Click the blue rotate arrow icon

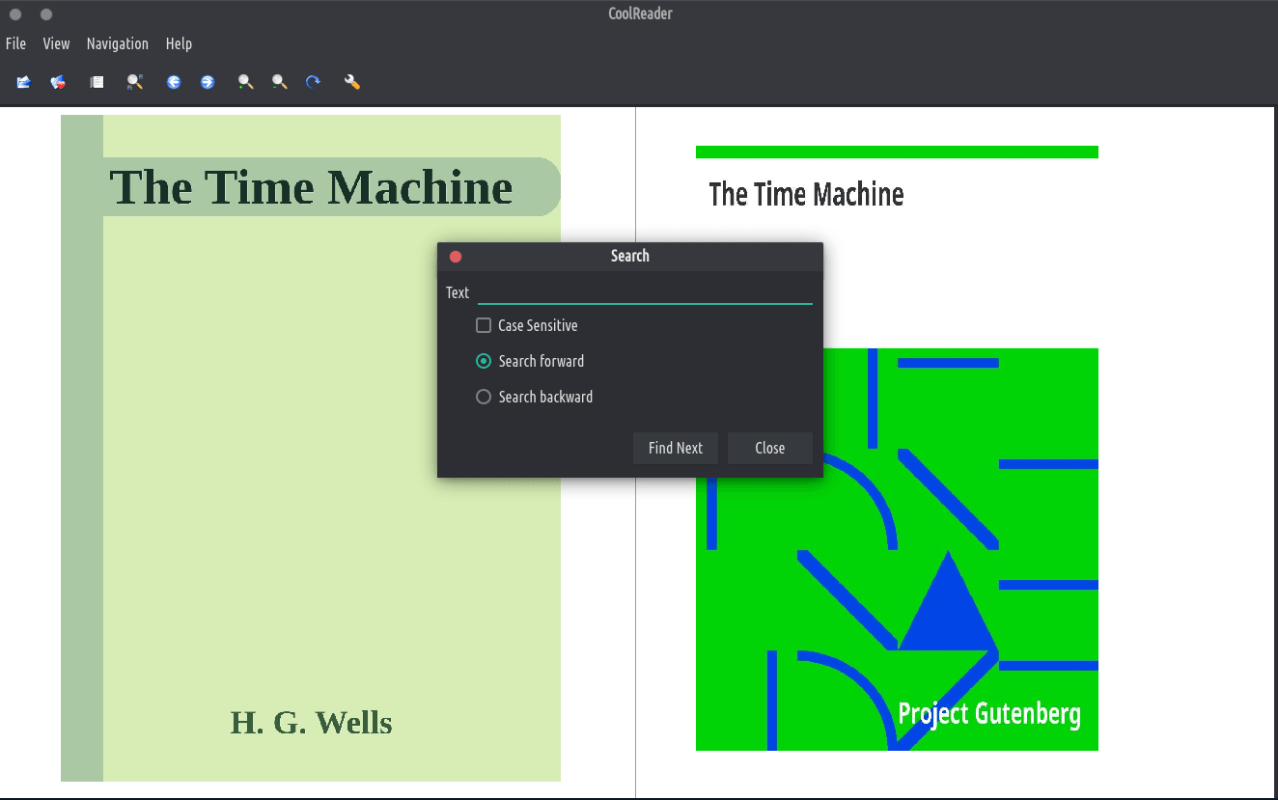click(314, 82)
